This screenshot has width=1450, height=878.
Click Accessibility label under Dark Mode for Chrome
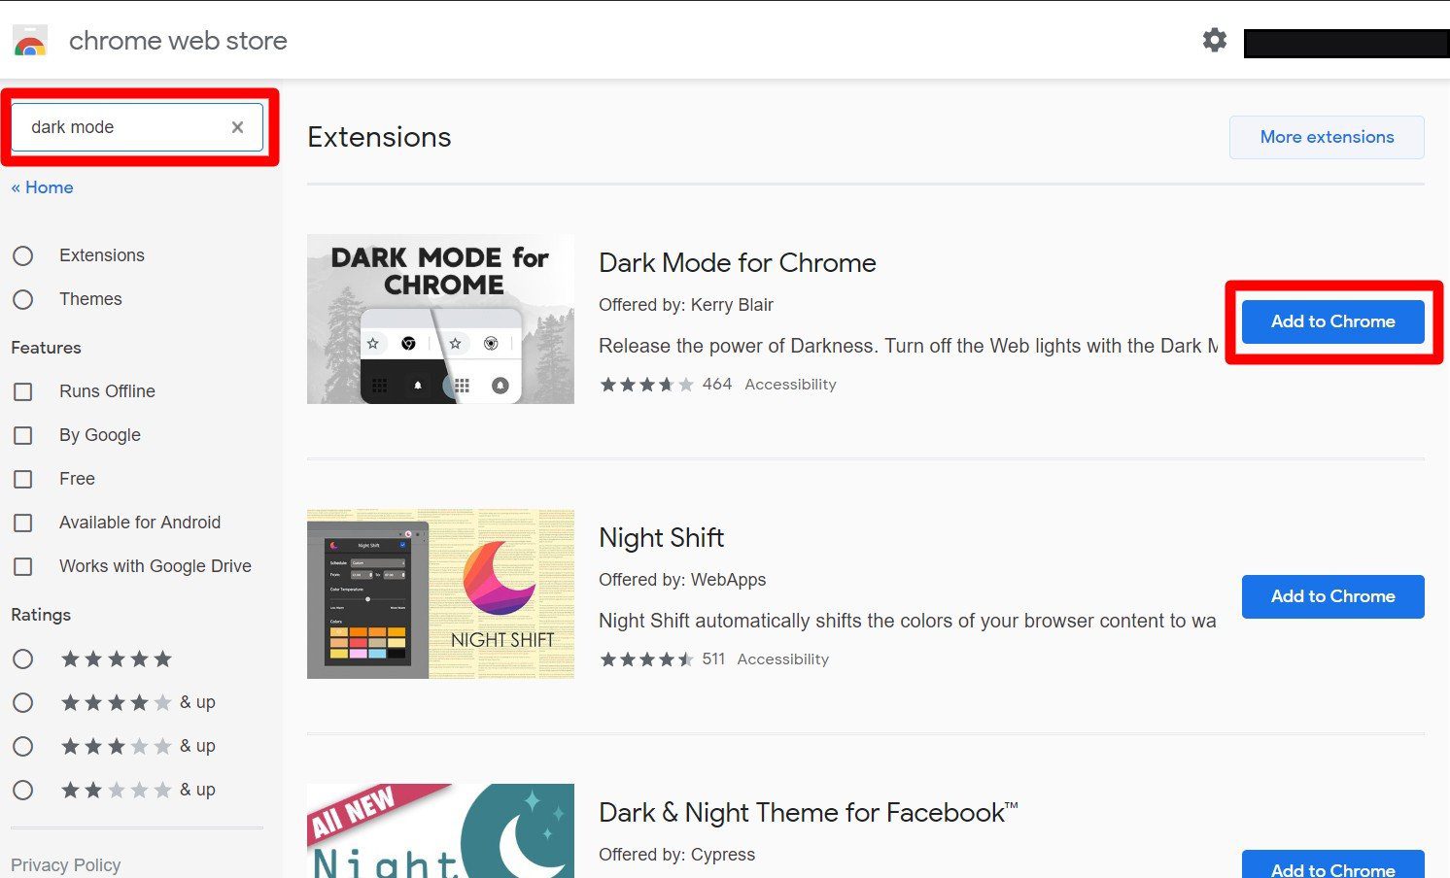pyautogui.click(x=790, y=385)
